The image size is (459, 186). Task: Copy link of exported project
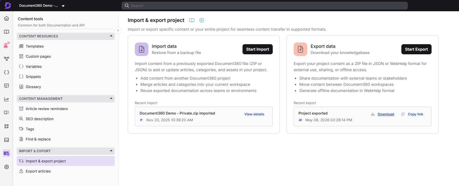pos(415,114)
